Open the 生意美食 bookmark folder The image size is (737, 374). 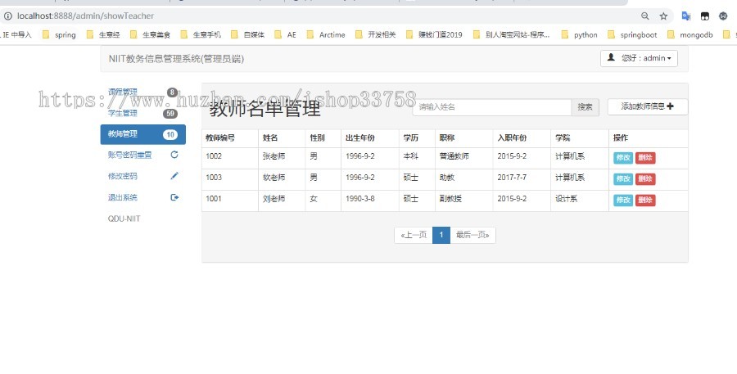click(150, 34)
